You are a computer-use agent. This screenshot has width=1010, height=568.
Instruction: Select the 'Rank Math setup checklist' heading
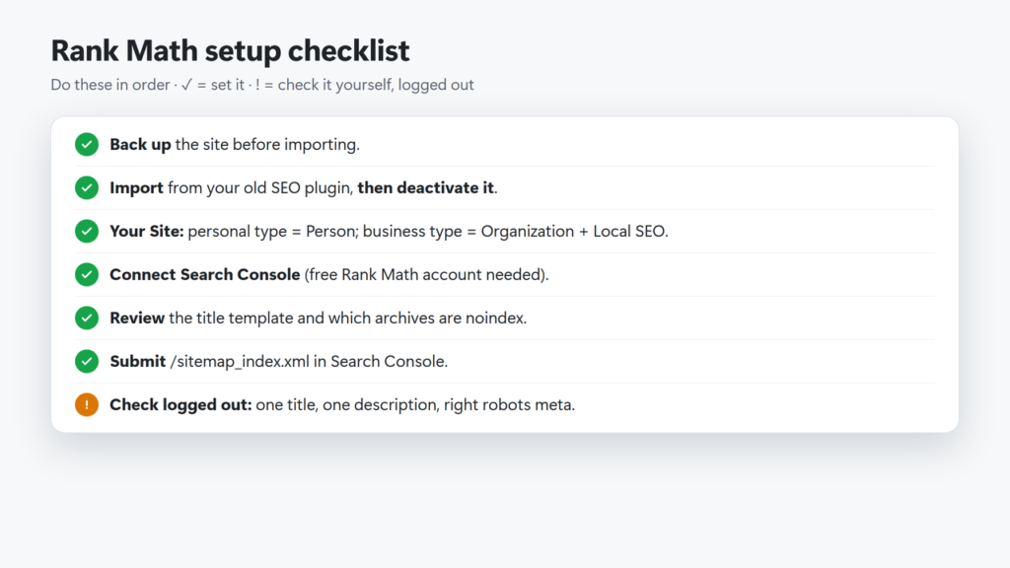click(230, 51)
